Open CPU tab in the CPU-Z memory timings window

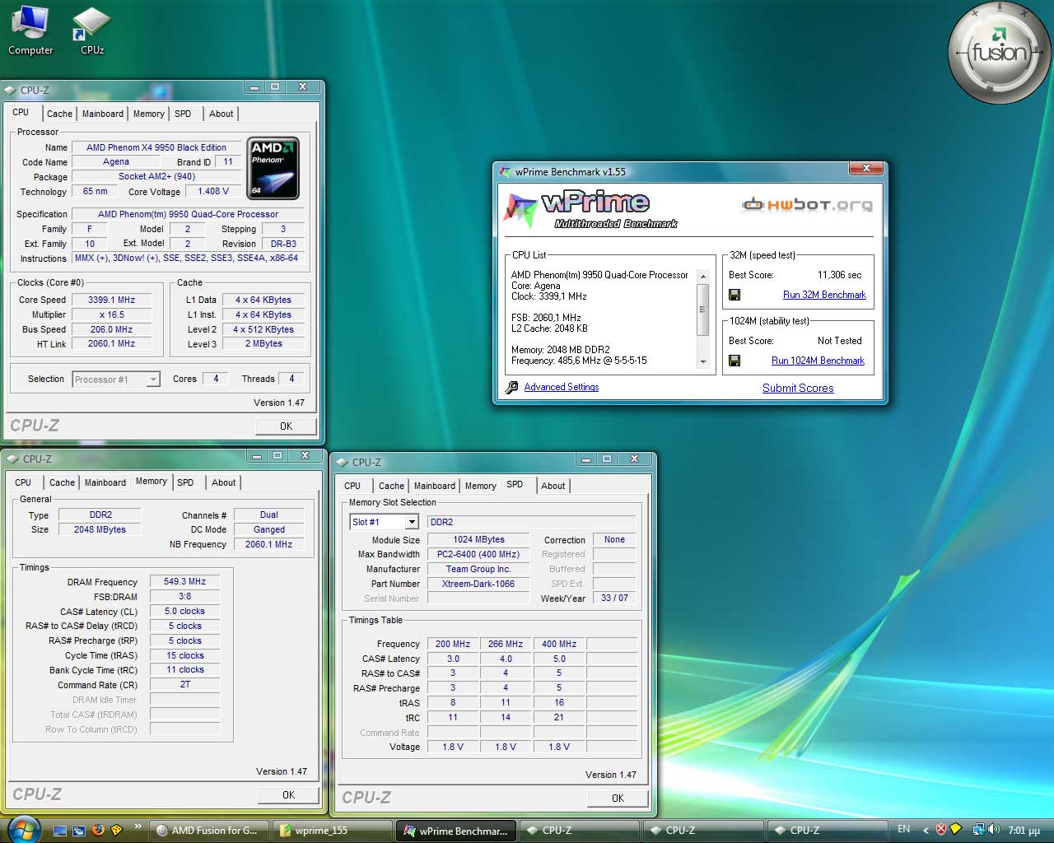23,482
